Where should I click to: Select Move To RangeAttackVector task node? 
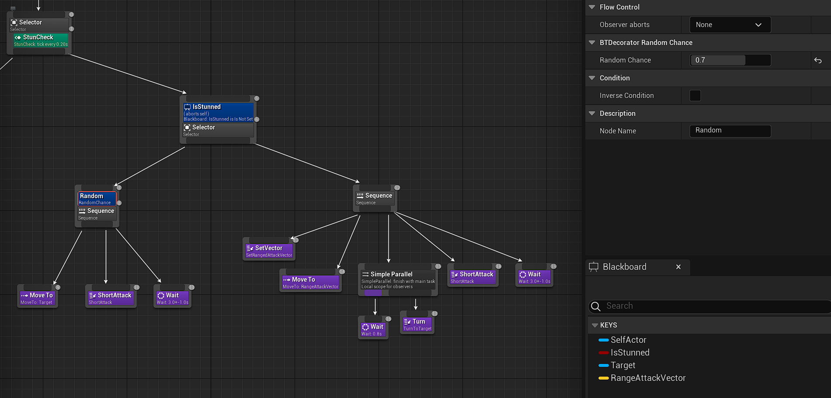tap(310, 283)
